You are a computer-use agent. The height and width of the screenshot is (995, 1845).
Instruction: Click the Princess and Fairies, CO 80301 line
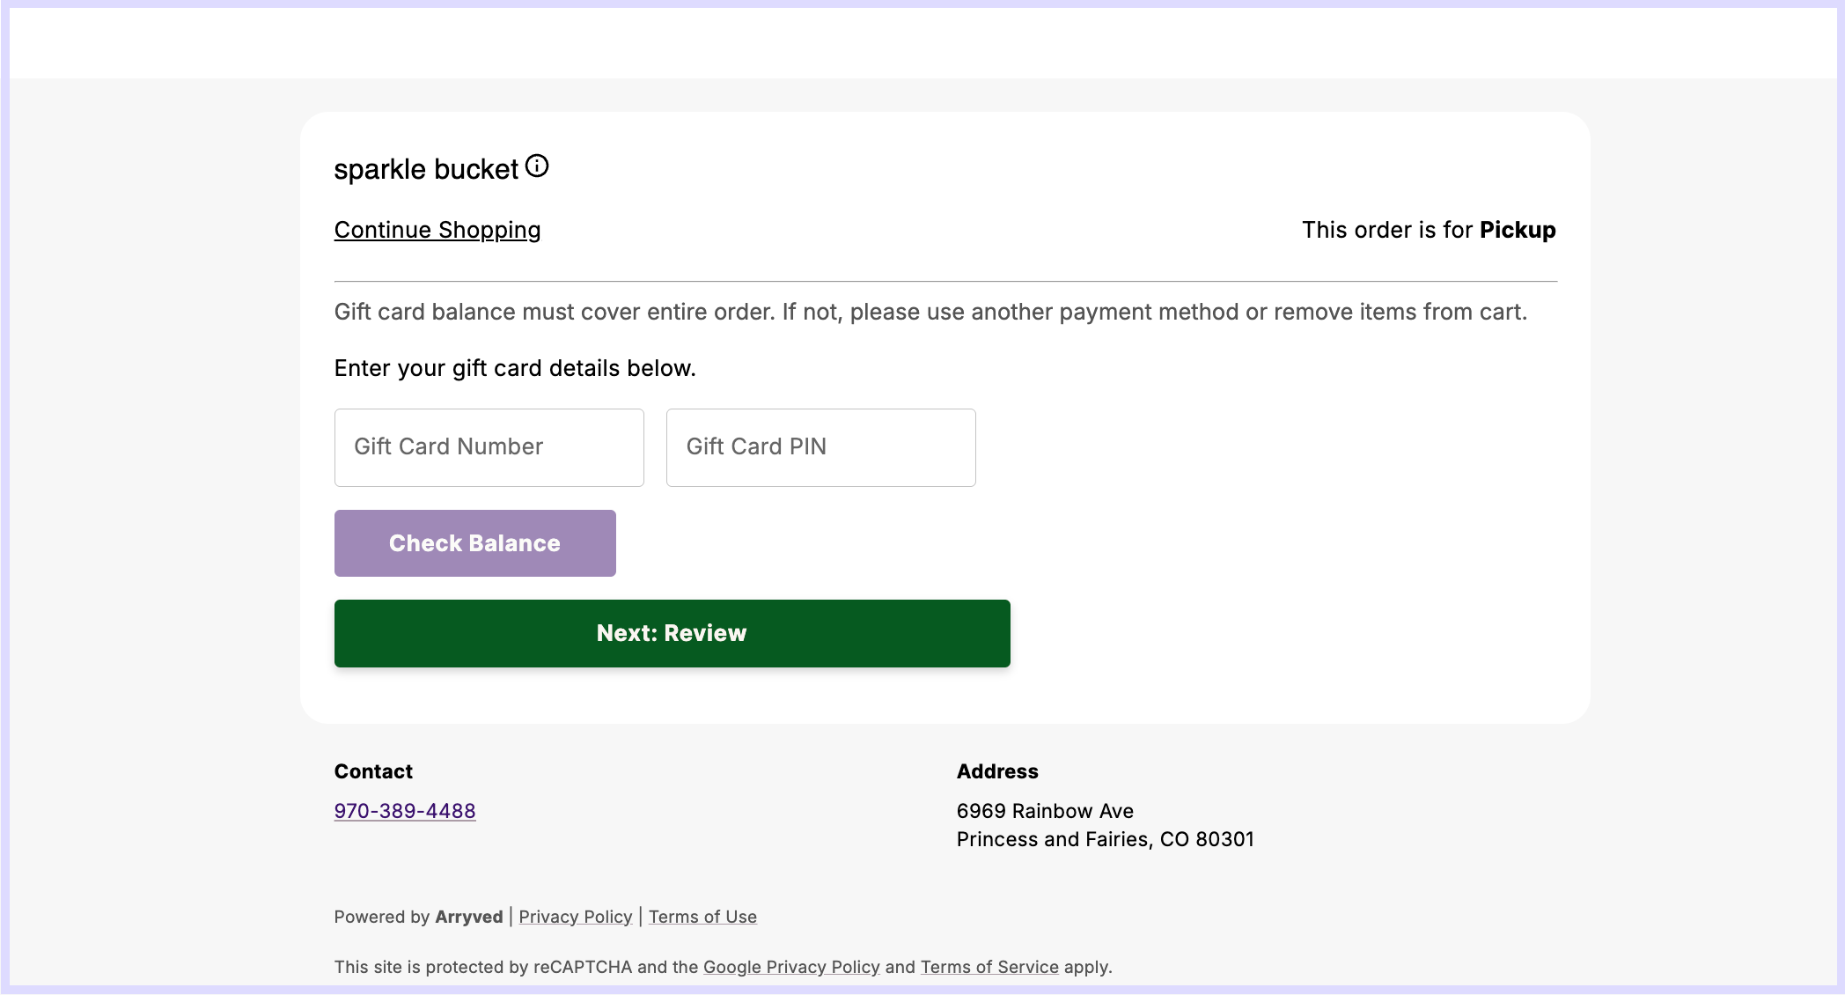pos(1105,839)
